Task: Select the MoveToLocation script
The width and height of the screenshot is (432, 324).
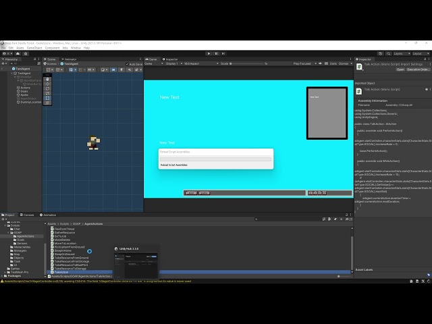Action: pos(63,244)
